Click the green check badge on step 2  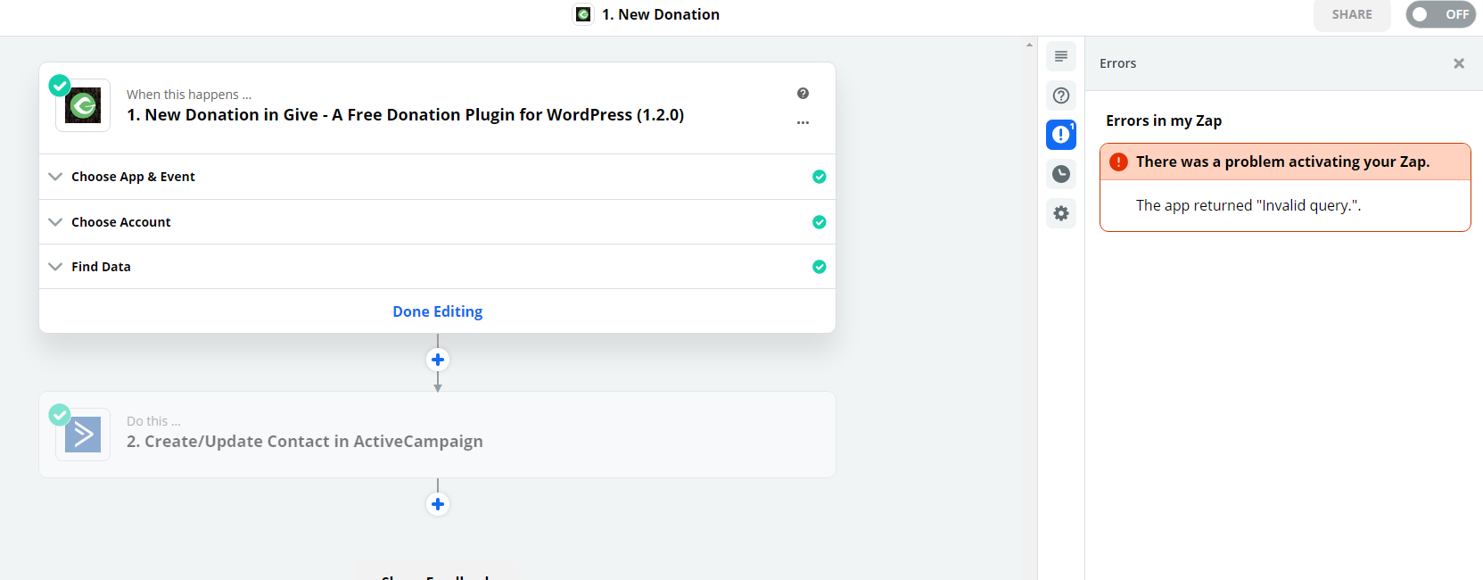click(x=60, y=415)
